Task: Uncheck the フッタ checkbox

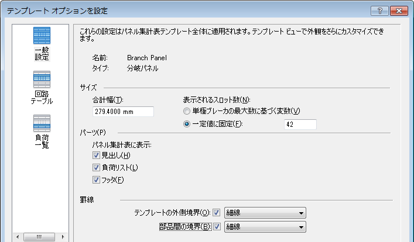Action: [x=97, y=179]
